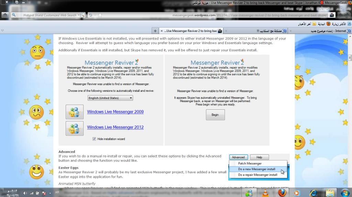
Task: Select Do a new Messenger install
Action: pyautogui.click(x=256, y=169)
